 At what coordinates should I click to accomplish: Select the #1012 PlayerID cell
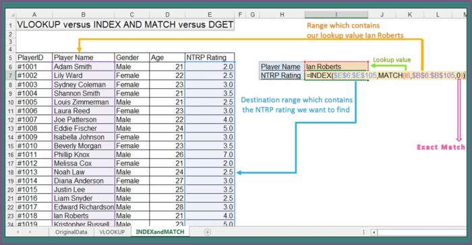click(x=34, y=164)
